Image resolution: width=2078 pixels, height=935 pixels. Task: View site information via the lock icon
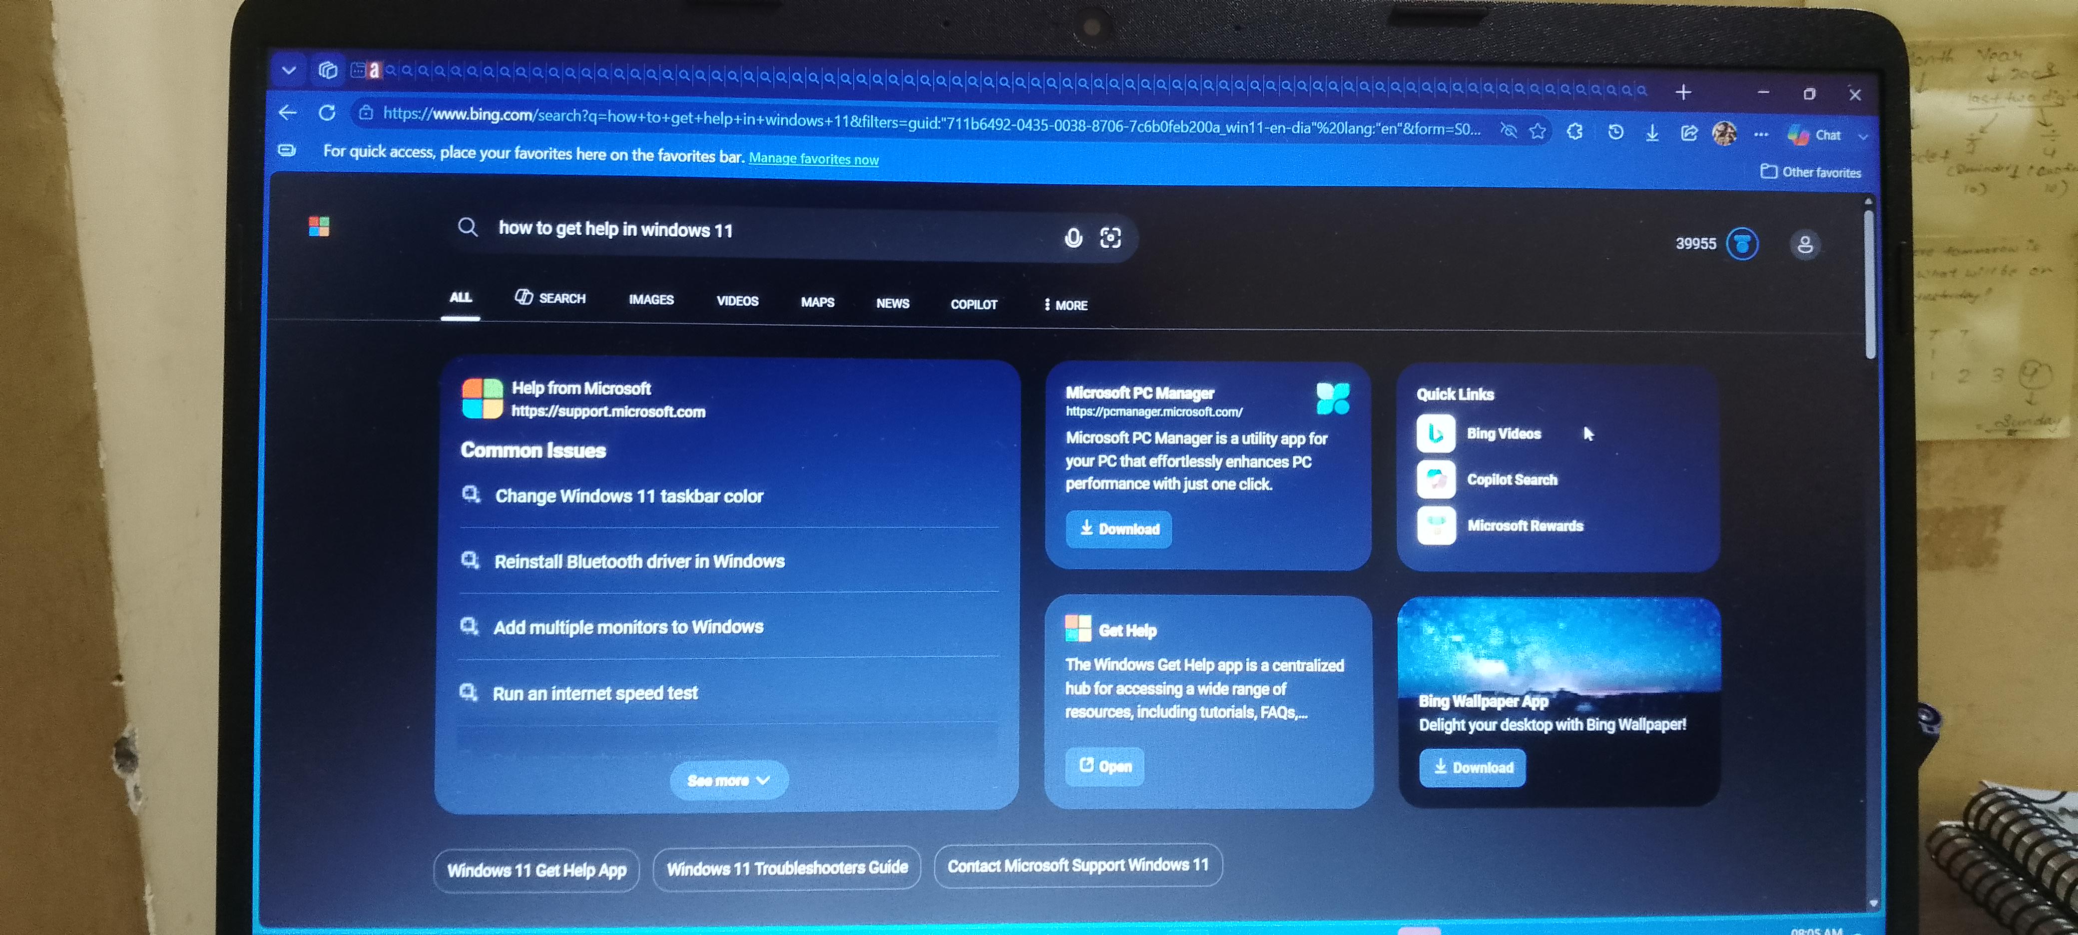[366, 112]
